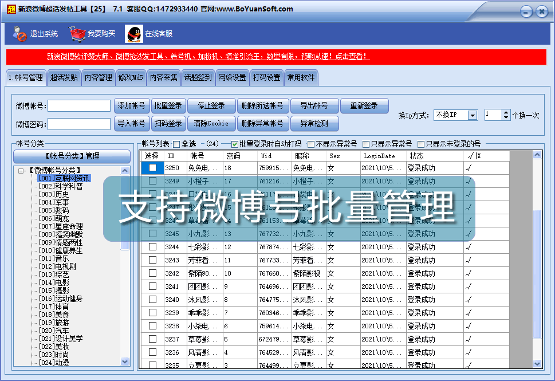Click the exit system icon
555x381 pixels.
[x=19, y=34]
